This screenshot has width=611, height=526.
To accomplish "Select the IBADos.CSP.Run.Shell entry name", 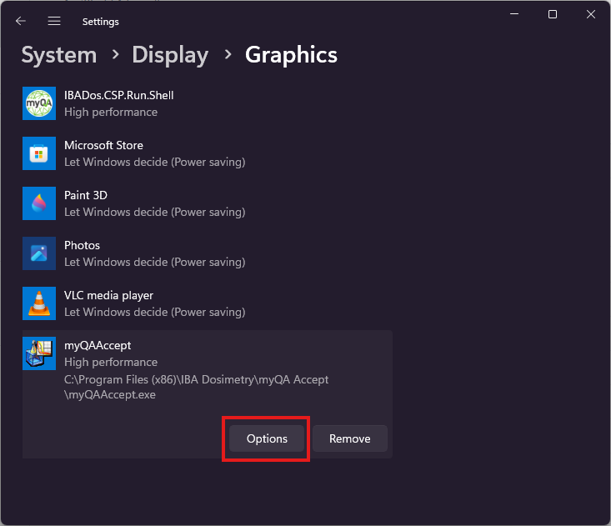I will 119,95.
